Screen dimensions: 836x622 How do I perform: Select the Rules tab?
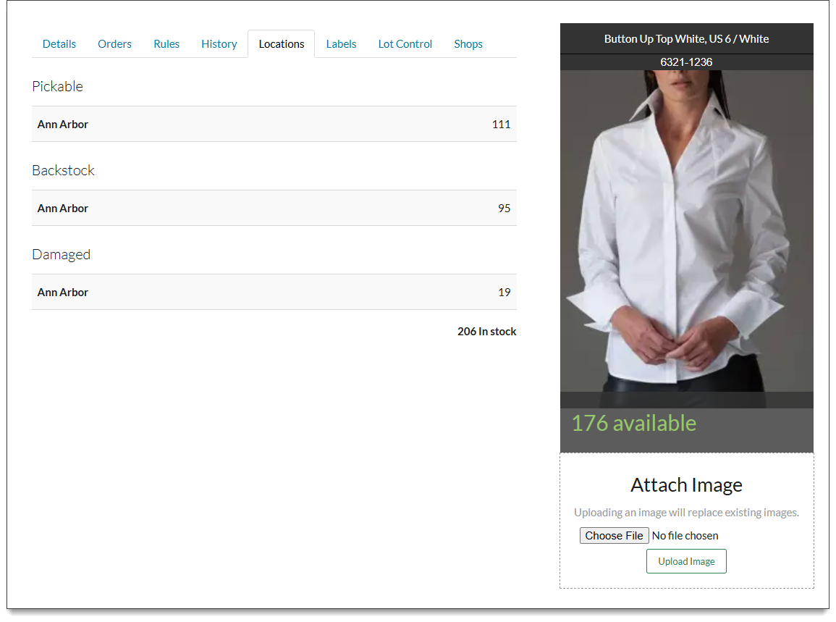click(166, 44)
